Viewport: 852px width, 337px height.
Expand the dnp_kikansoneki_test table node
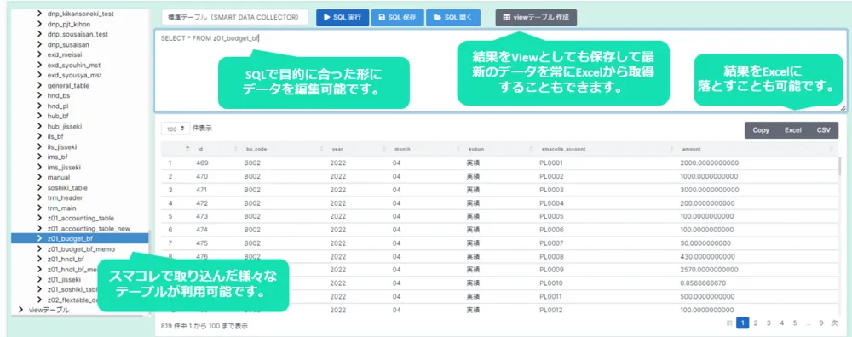40,13
